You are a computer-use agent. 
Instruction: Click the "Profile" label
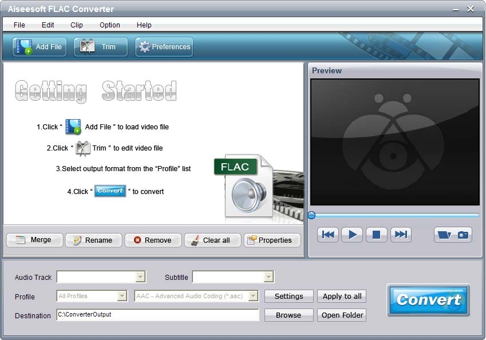click(25, 297)
